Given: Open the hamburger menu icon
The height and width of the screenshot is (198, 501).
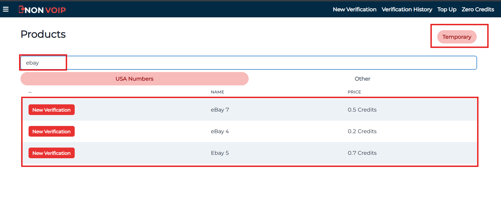Looking at the screenshot, I should point(6,10).
